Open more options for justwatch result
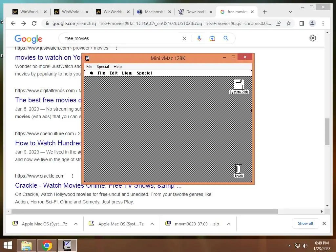The height and width of the screenshot is (252, 336). point(116,48)
